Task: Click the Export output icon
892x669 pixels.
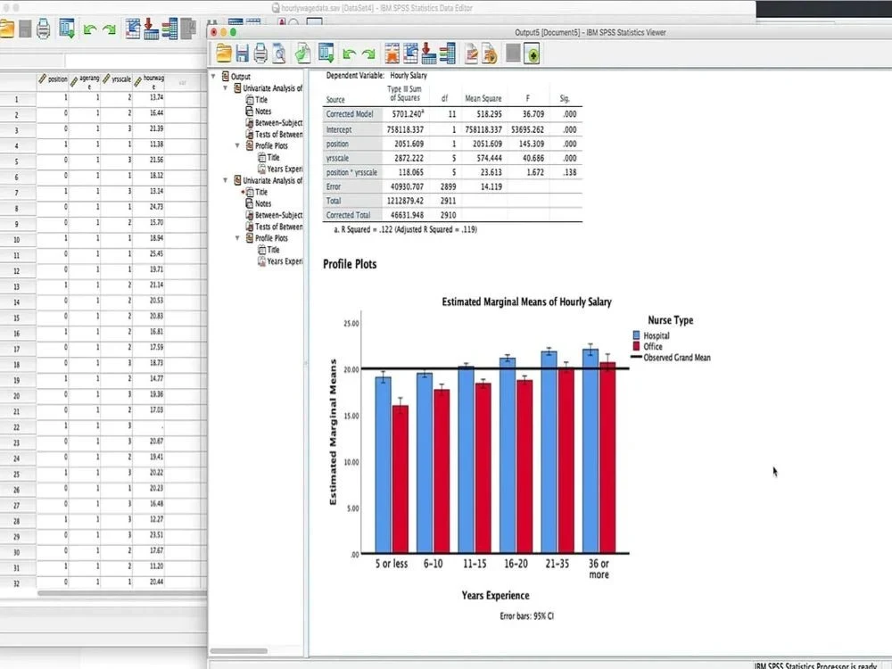Action: pyautogui.click(x=430, y=53)
